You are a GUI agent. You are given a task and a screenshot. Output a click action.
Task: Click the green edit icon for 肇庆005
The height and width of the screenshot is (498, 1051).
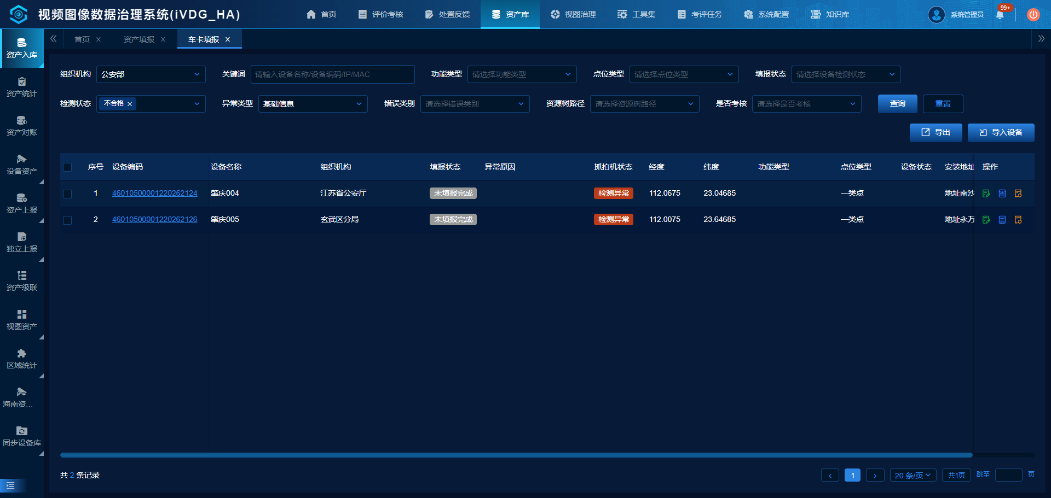click(x=986, y=220)
